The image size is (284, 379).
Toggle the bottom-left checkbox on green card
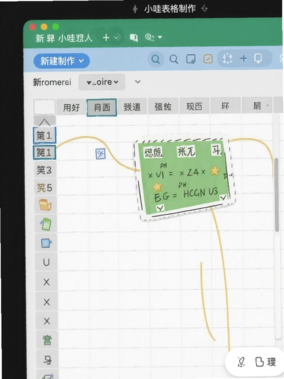click(x=160, y=208)
